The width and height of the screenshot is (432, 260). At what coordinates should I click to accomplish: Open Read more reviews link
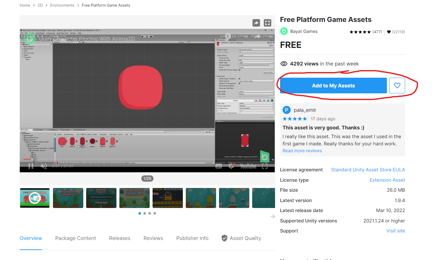(302, 151)
